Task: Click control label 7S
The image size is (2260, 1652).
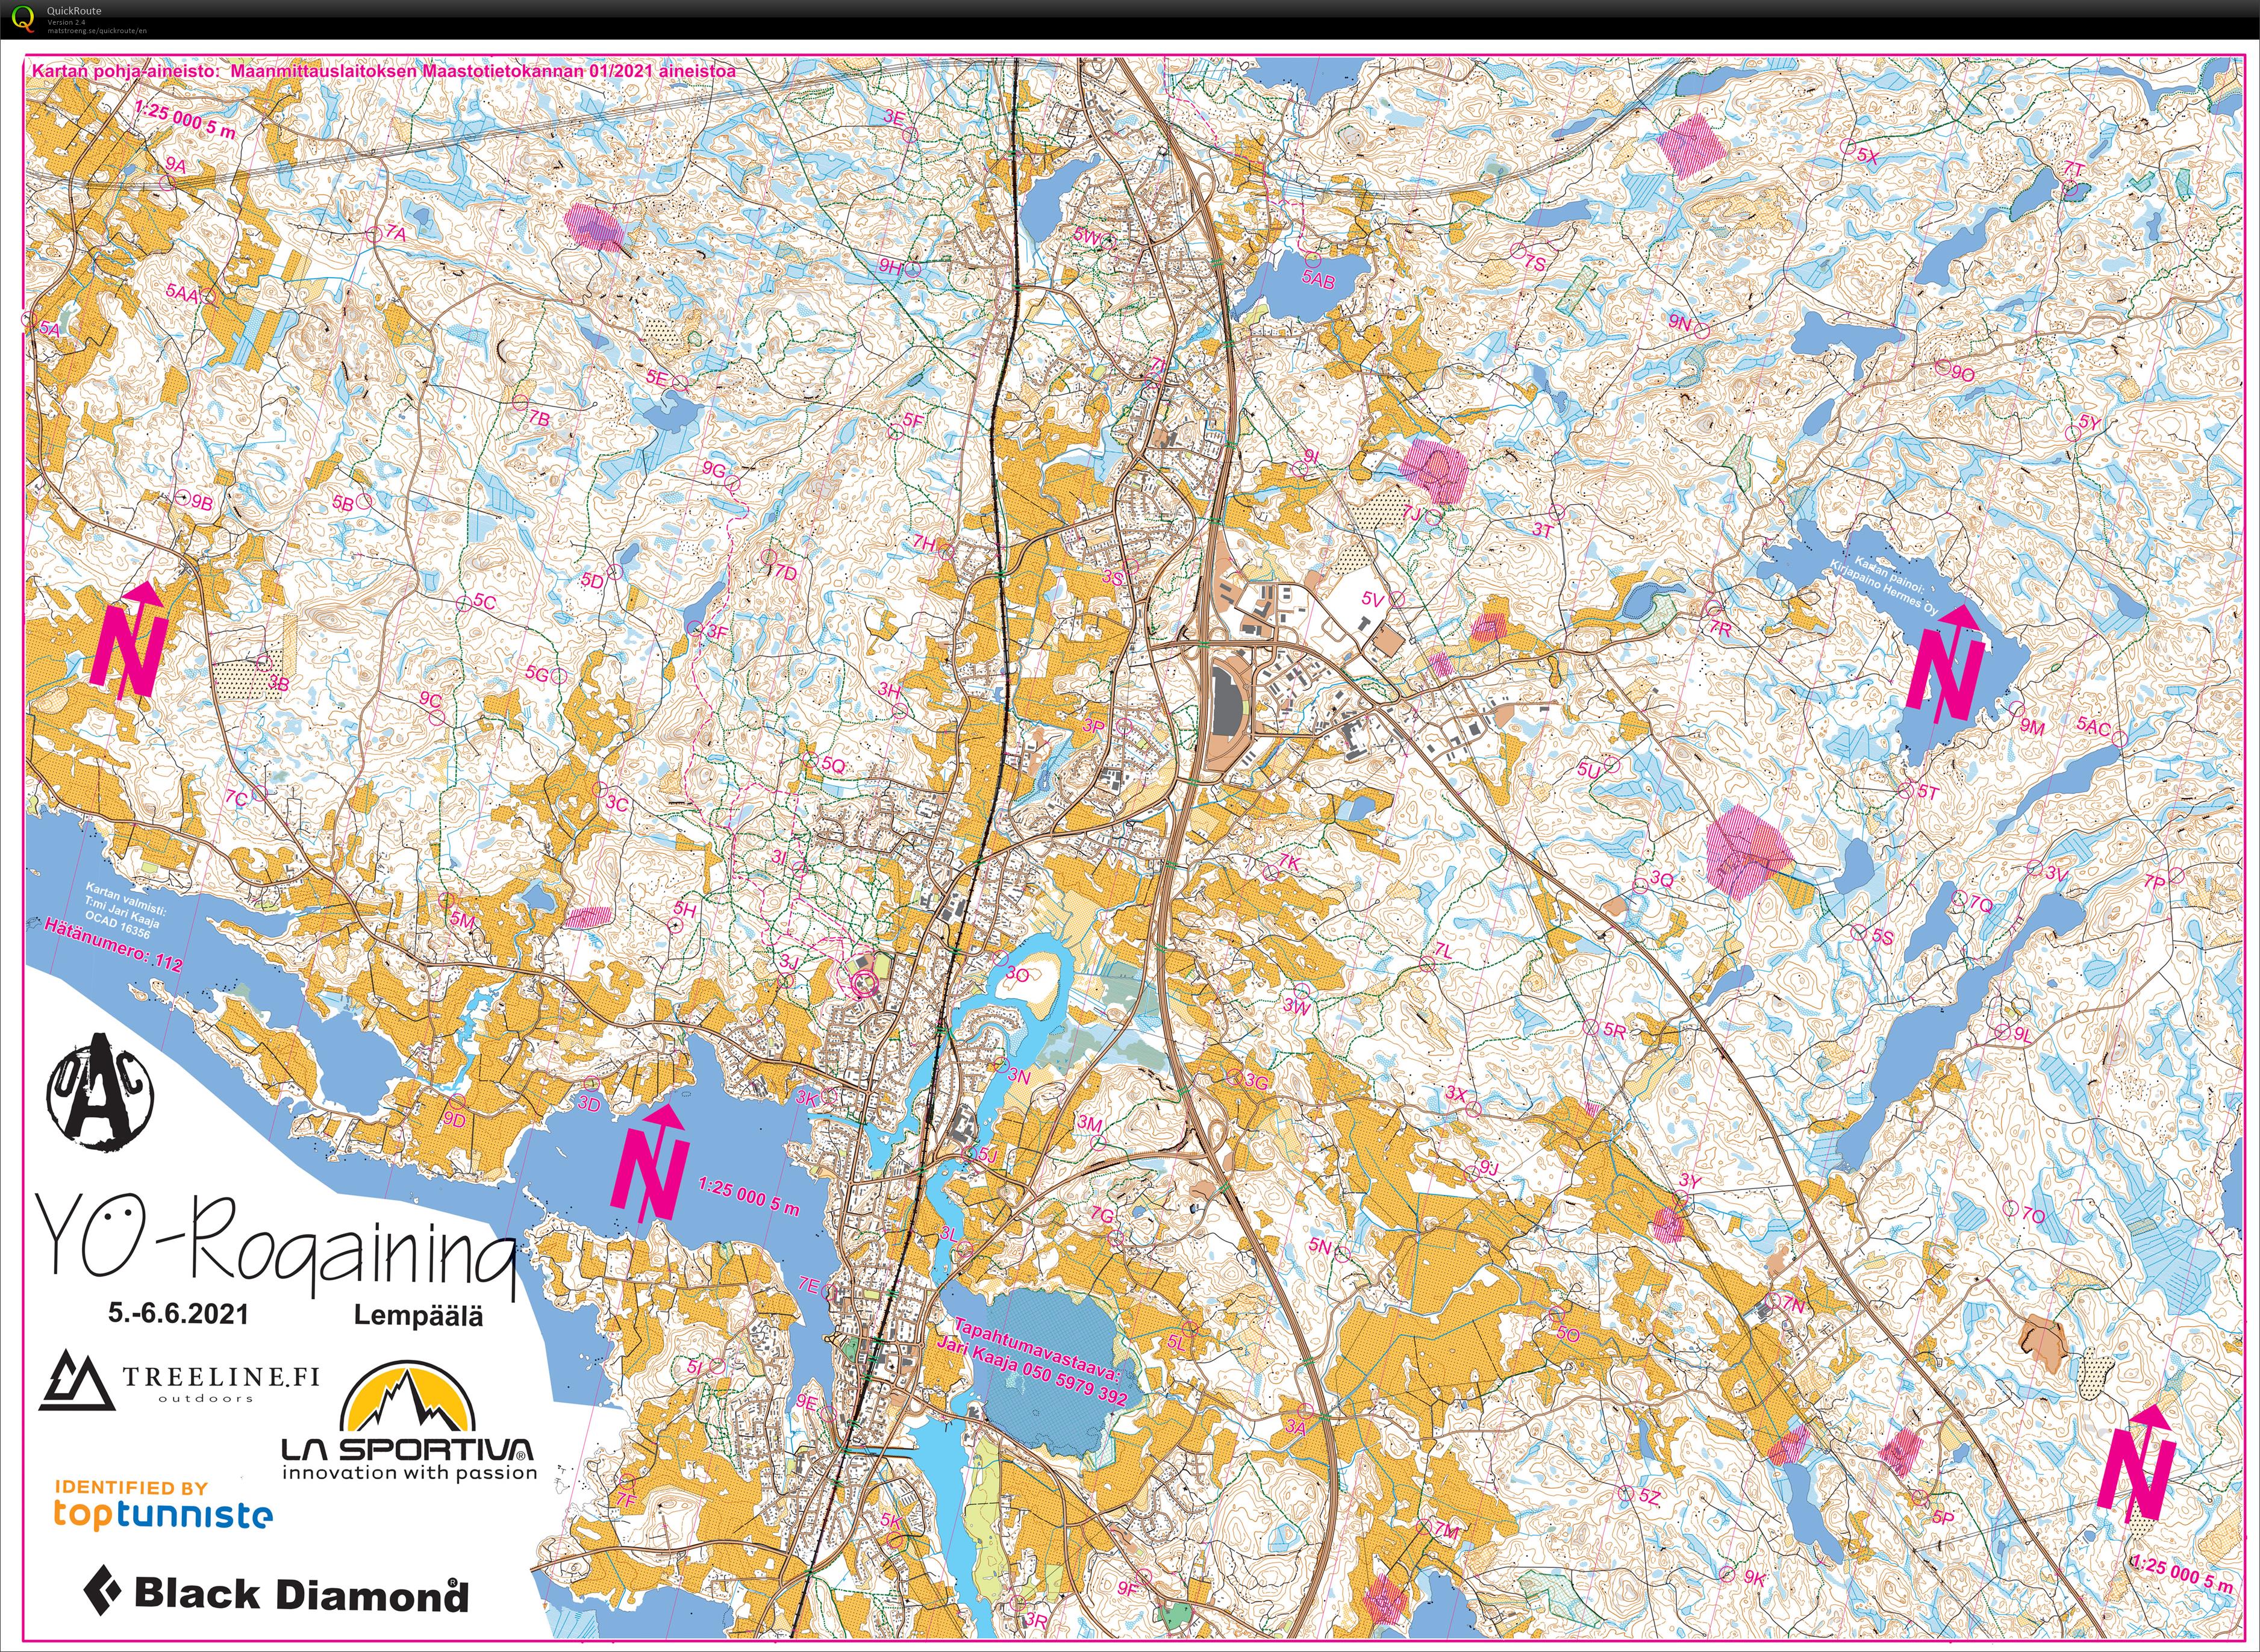Action: [x=1535, y=264]
